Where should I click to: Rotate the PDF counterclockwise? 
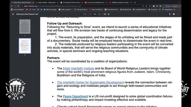click(109, 14)
